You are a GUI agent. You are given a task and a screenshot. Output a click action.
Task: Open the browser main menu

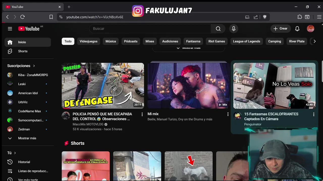tap(319, 17)
